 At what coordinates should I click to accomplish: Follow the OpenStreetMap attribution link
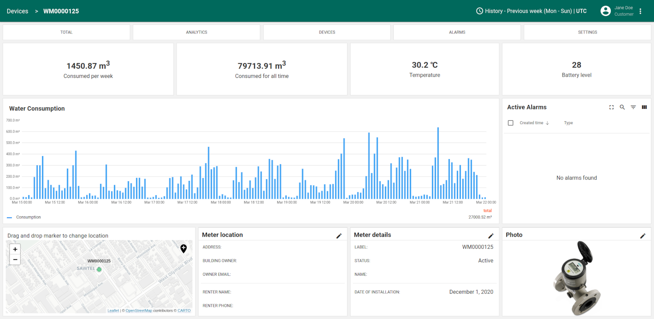[x=139, y=310]
